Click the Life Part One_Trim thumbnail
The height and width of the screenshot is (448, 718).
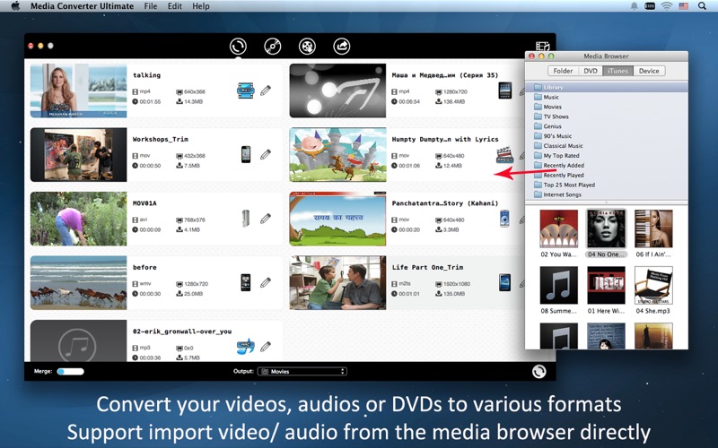[x=337, y=282]
